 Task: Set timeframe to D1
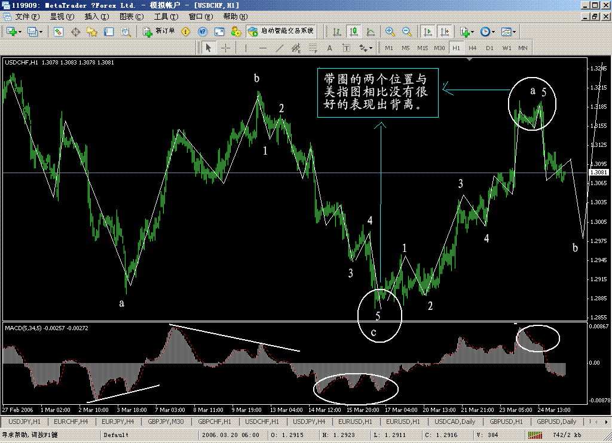pos(490,48)
